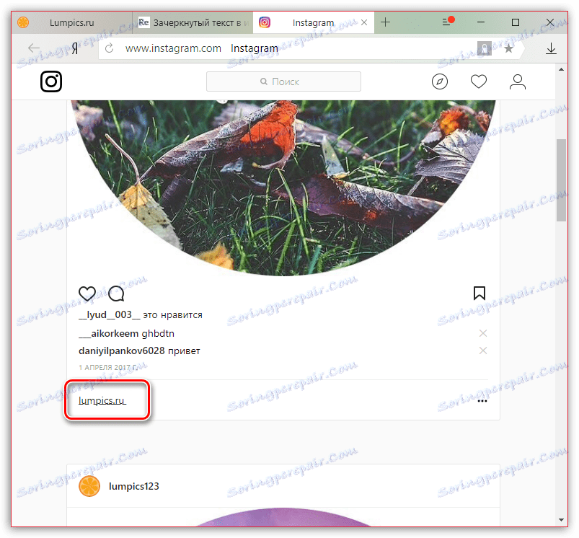579x538 pixels.
Task: Focus the Поиск search box
Action: click(283, 81)
